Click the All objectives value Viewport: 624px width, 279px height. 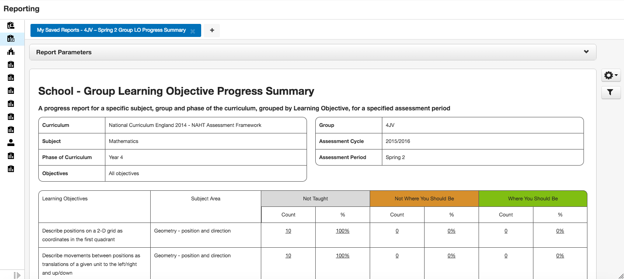124,173
